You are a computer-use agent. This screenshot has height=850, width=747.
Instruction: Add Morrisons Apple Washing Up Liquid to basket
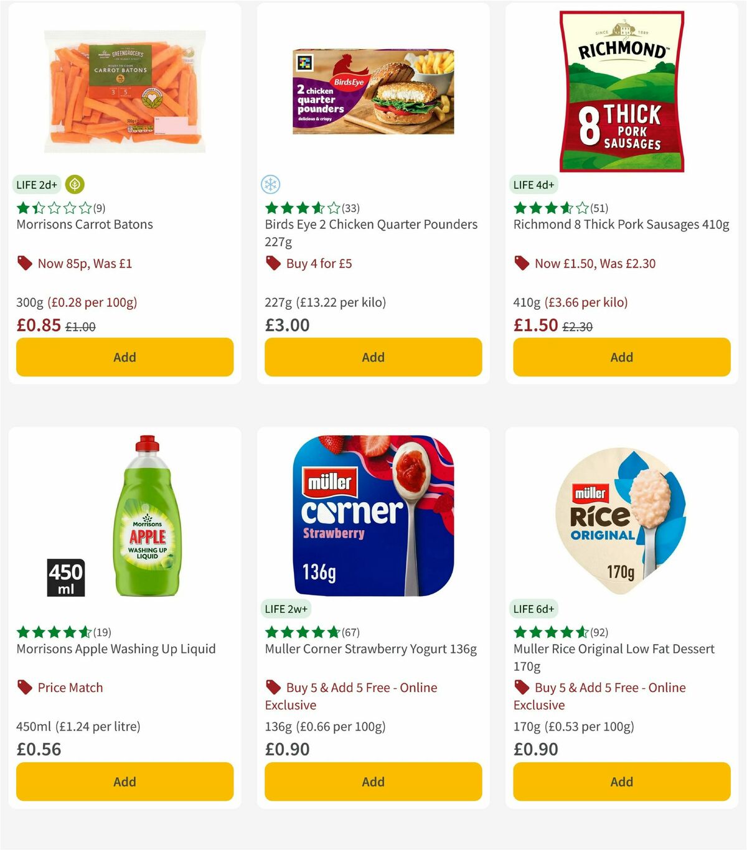125,782
